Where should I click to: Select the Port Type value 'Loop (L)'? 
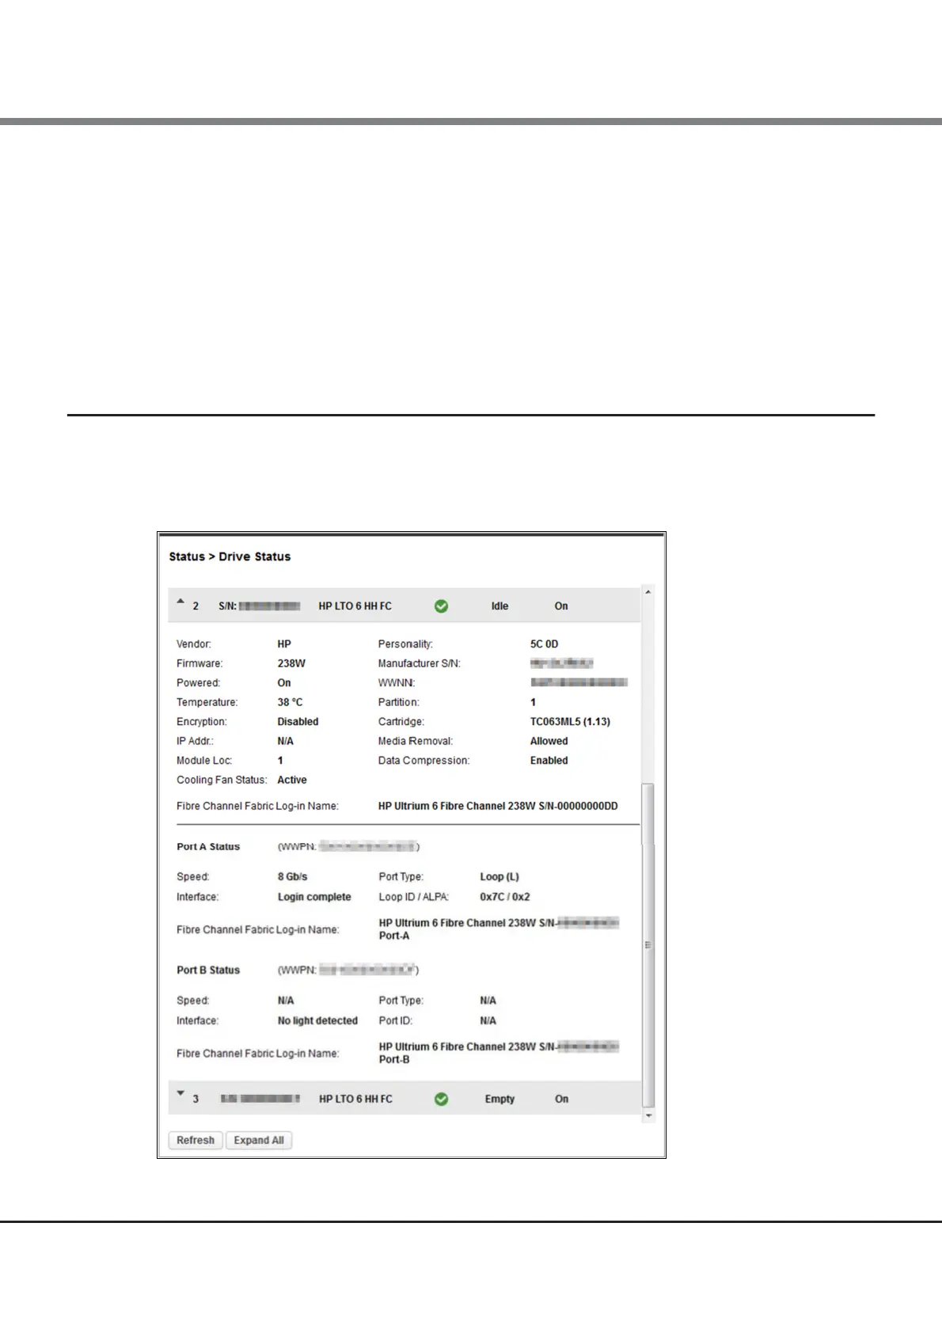coord(499,877)
